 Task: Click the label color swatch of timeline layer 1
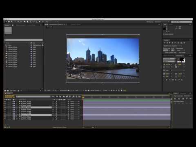14,102
